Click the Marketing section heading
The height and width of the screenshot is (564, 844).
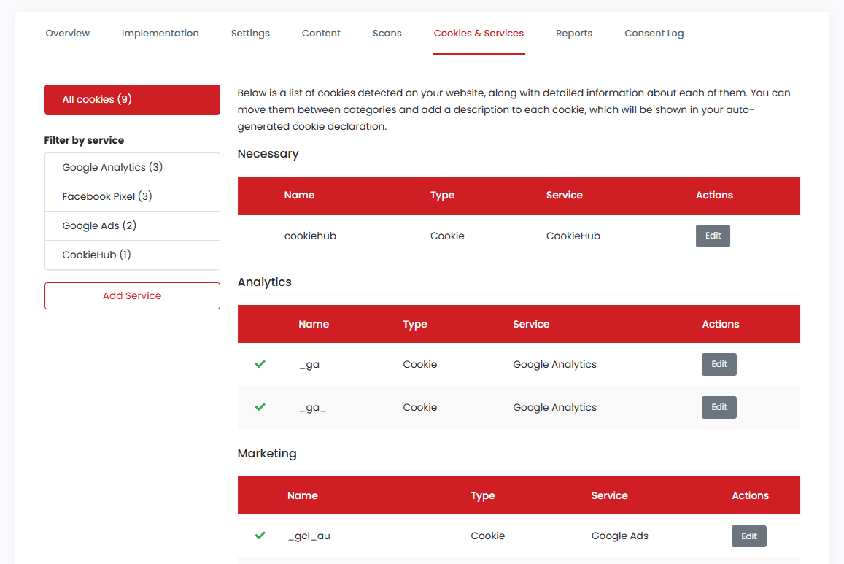pos(267,454)
